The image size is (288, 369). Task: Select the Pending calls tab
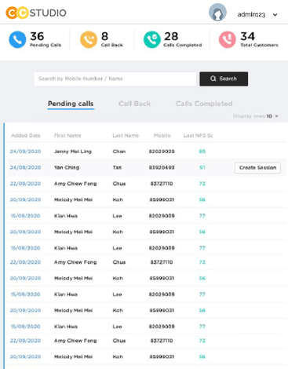[71, 104]
